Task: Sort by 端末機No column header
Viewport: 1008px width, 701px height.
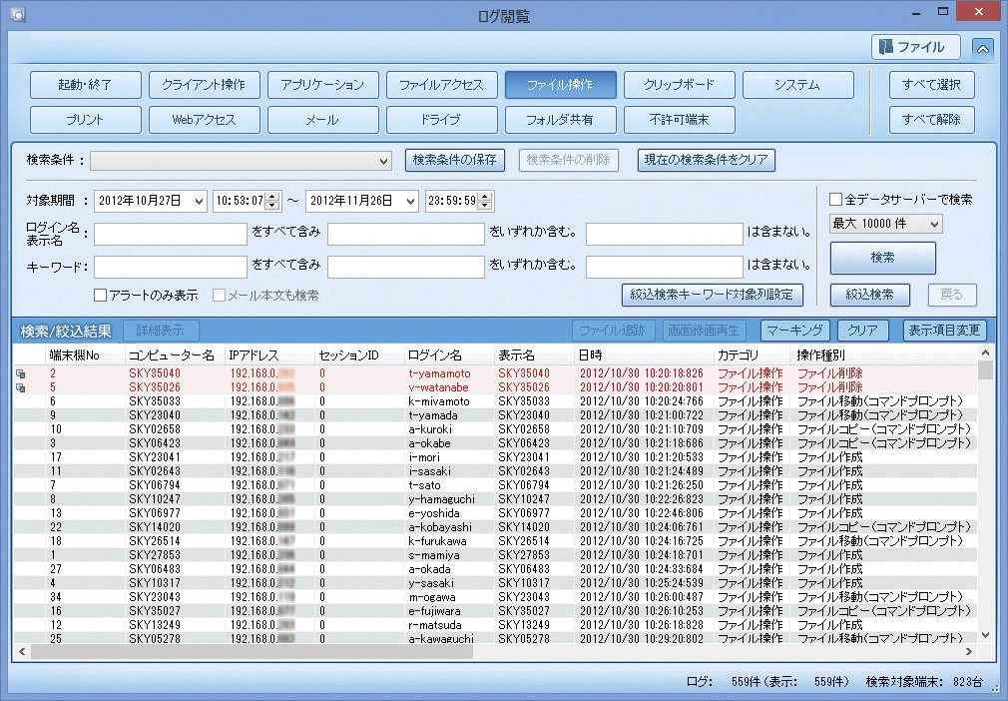Action: (85, 355)
